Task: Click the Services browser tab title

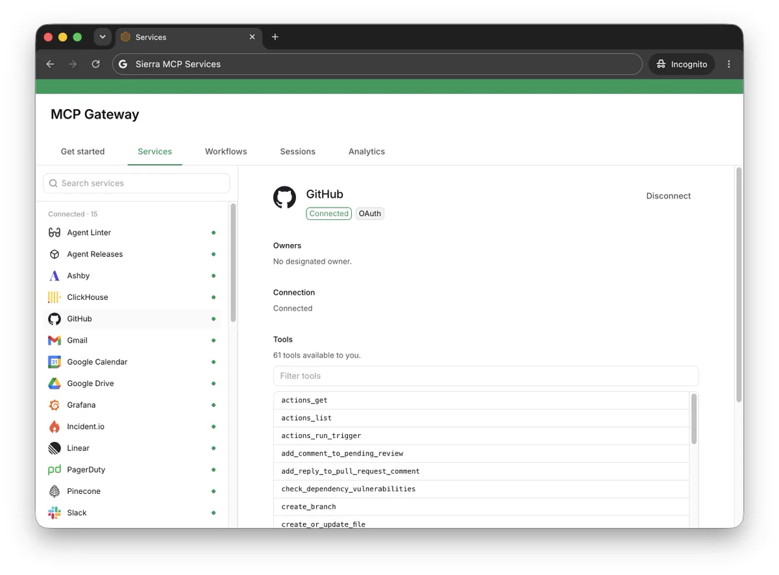Action: [151, 38]
